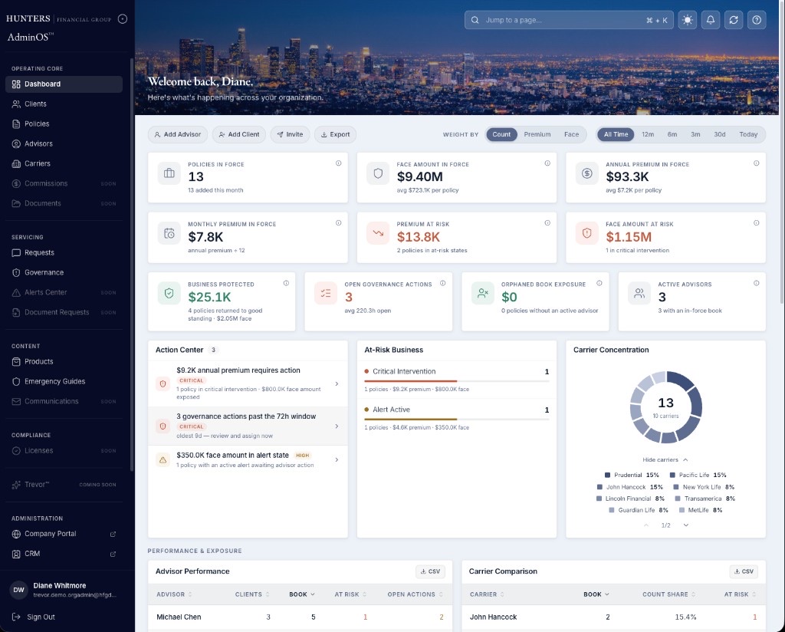Set weight by Count

501,134
